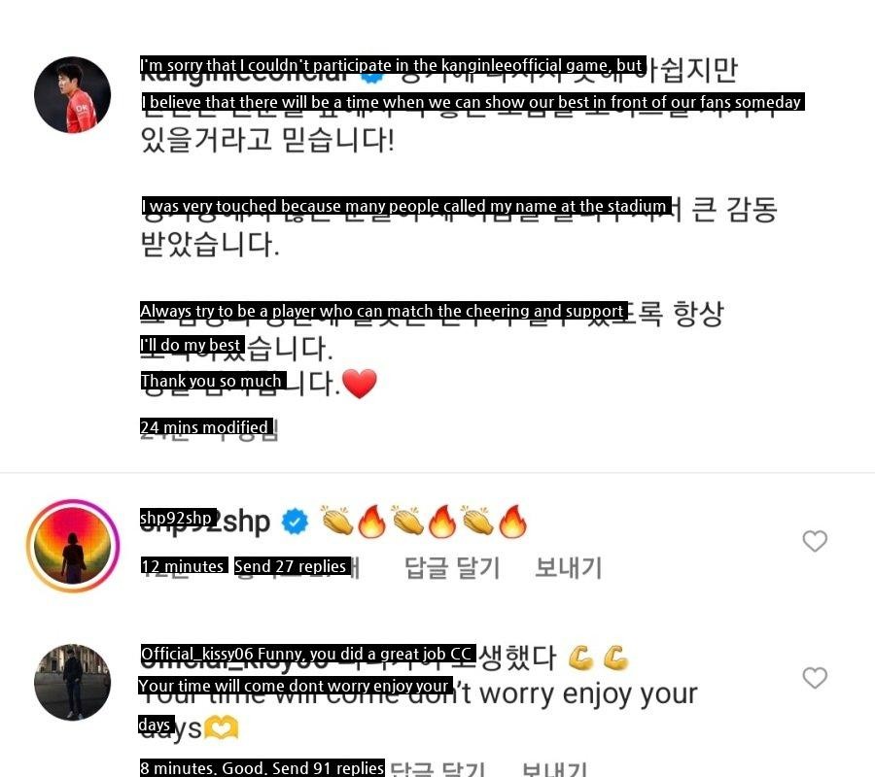Open Official_kissy06's profile avatar
875x777 pixels.
tap(73, 682)
